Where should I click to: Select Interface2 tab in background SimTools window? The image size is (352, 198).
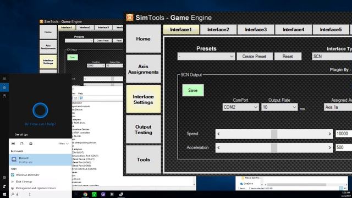pyautogui.click(x=85, y=28)
